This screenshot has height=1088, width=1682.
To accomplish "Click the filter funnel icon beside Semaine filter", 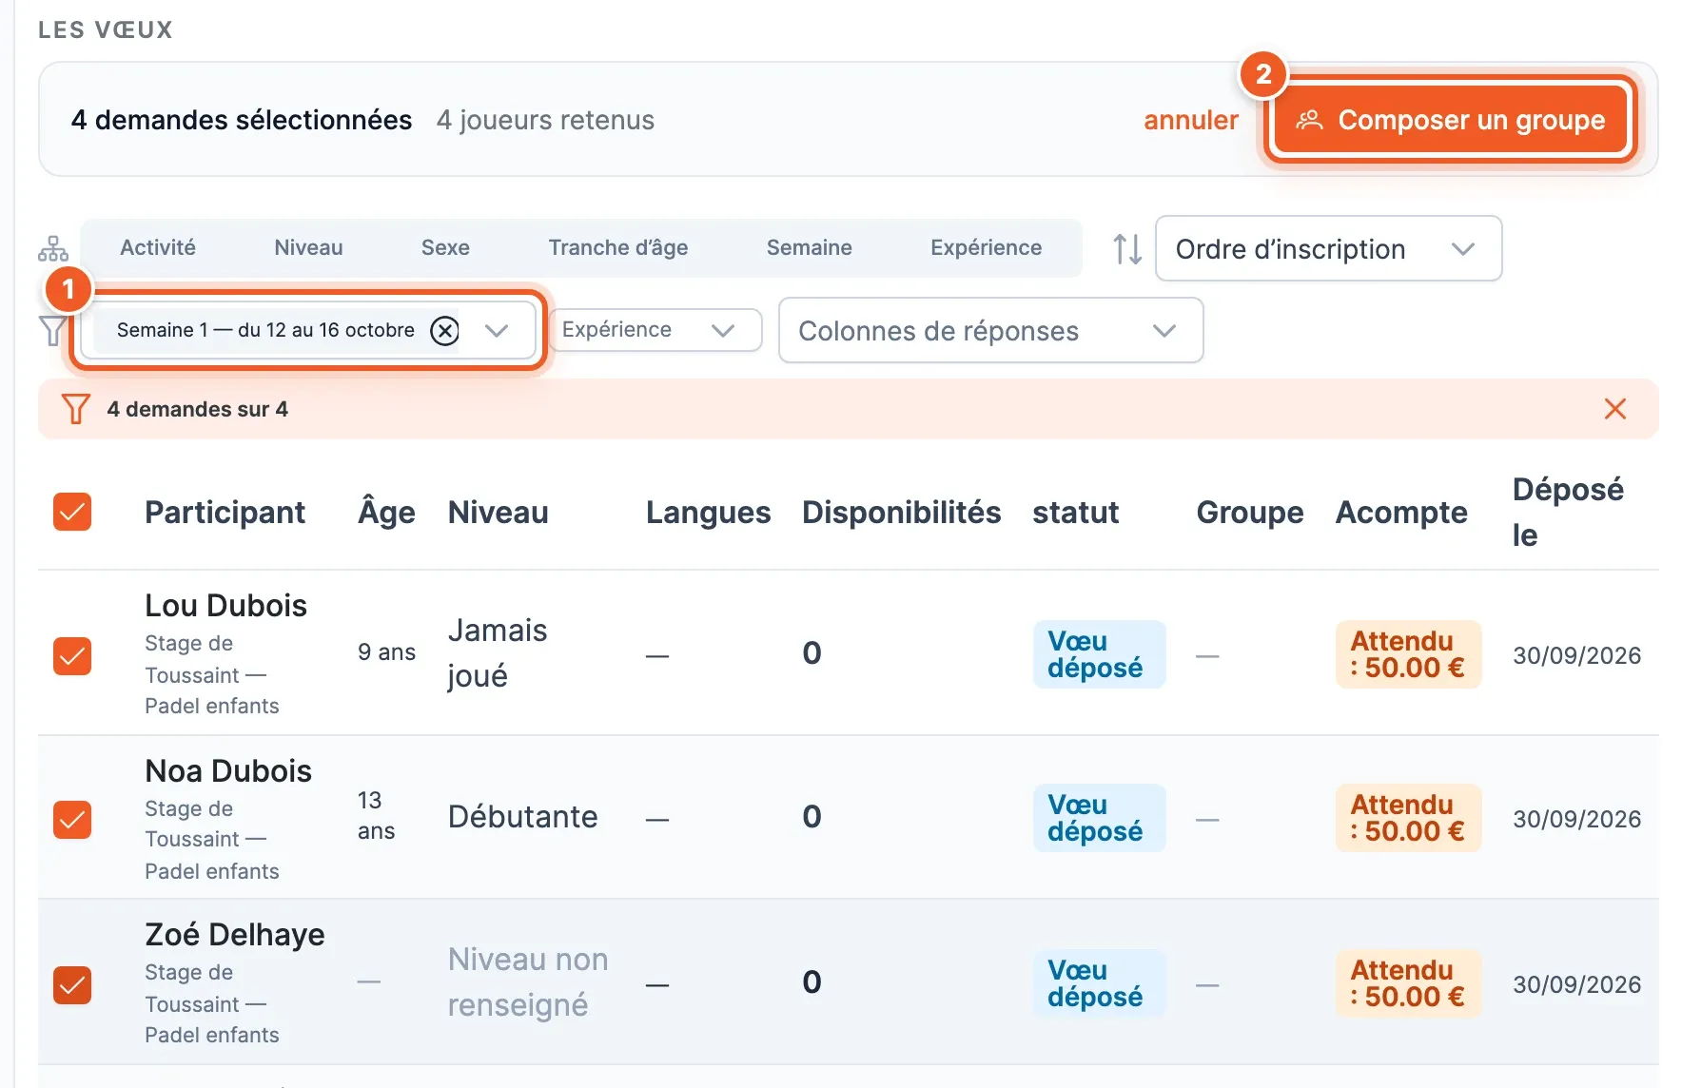I will click(52, 331).
